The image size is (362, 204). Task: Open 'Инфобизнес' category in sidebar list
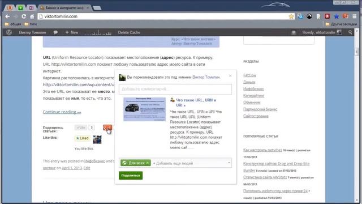coord(253,89)
